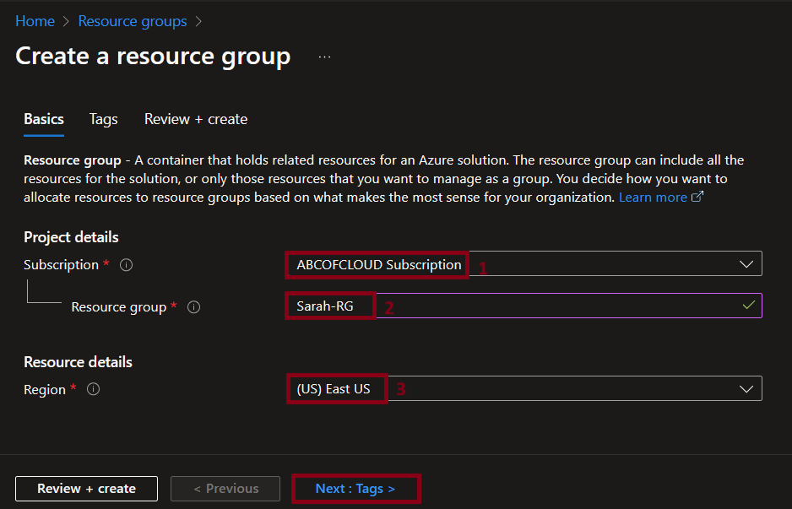This screenshot has height=509, width=792.
Task: Expand the Subscription dropdown chevron
Action: point(746,264)
